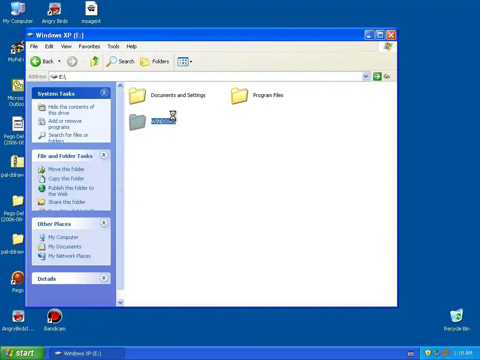Select the Pego red ball desktop icon
The height and width of the screenshot is (360, 480).
pos(17,282)
